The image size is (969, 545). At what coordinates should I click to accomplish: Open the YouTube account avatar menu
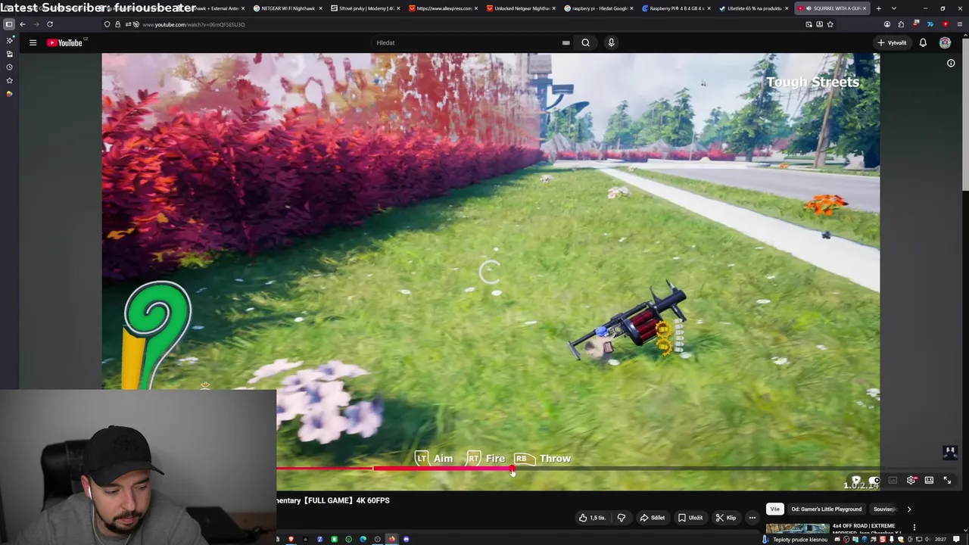945,42
